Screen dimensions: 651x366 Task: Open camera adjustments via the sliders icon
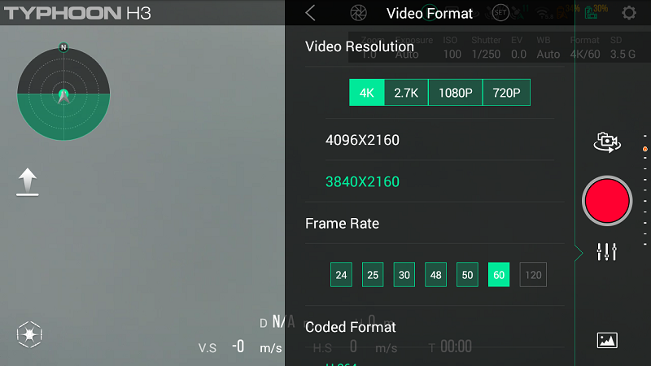point(607,252)
